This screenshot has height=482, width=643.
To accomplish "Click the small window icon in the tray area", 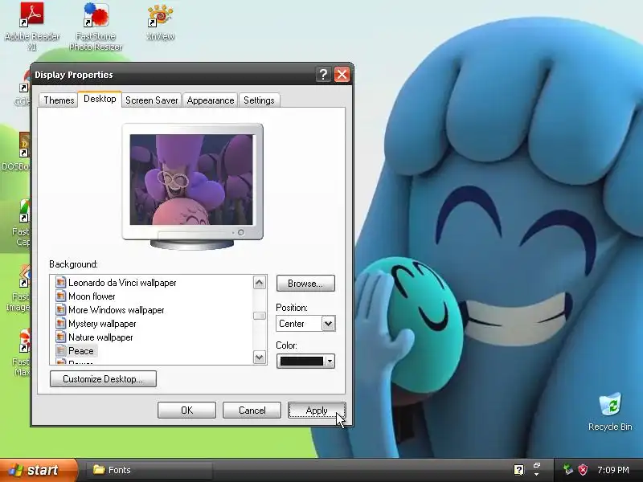I will [x=536, y=466].
